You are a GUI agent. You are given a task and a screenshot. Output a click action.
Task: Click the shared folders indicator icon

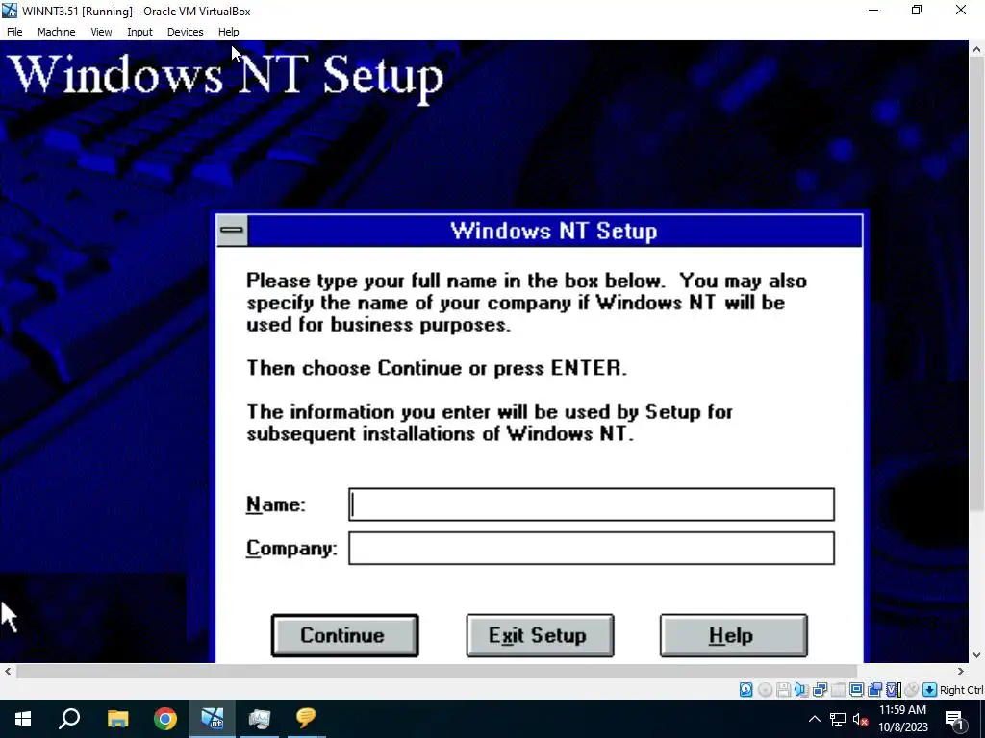(x=838, y=690)
